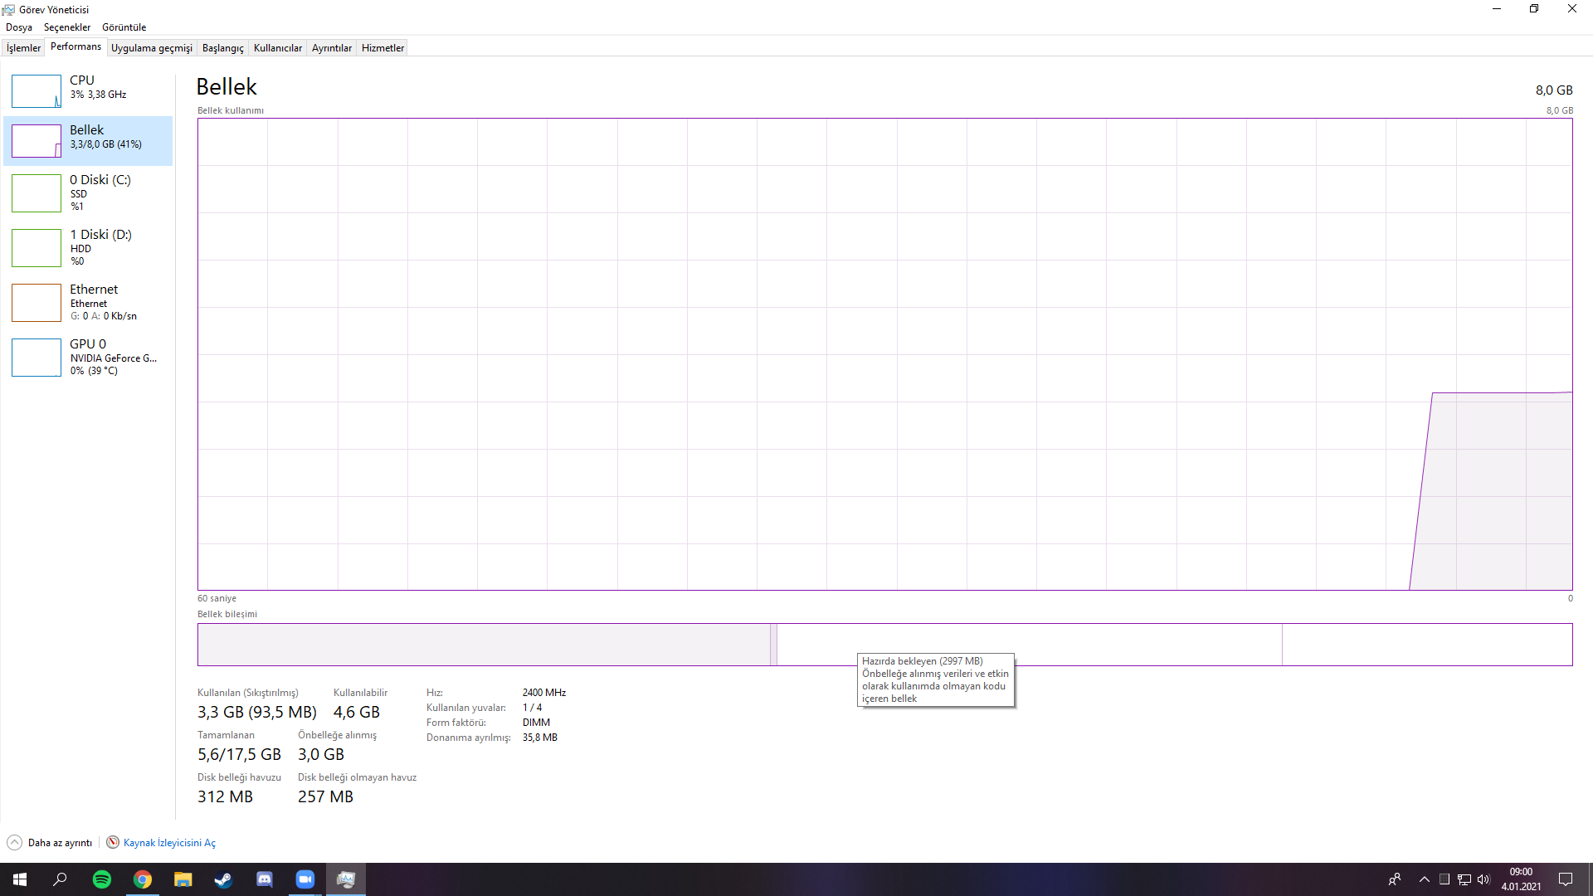Open the volume tray icon

pos(1483,879)
